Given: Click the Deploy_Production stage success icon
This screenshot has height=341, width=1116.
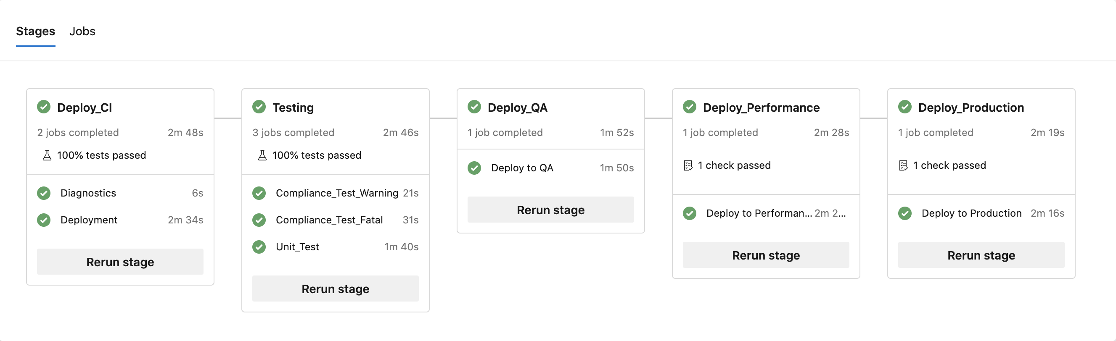Looking at the screenshot, I should click(905, 107).
